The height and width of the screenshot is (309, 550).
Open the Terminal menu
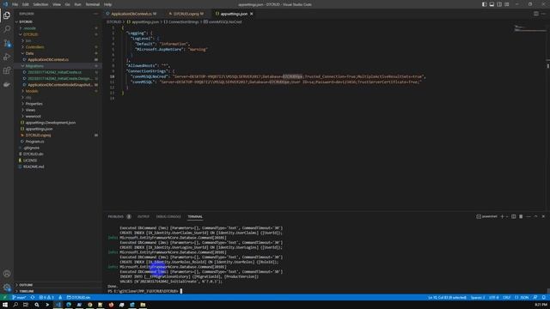click(x=93, y=4)
